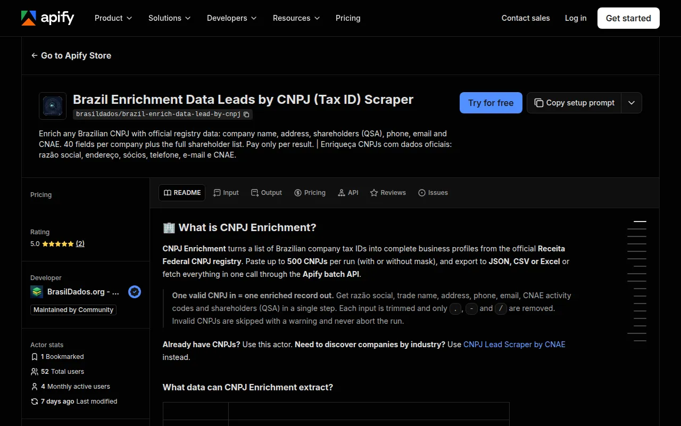Image resolution: width=681 pixels, height=426 pixels.
Task: Click the Maintained by Community badge
Action: point(73,310)
